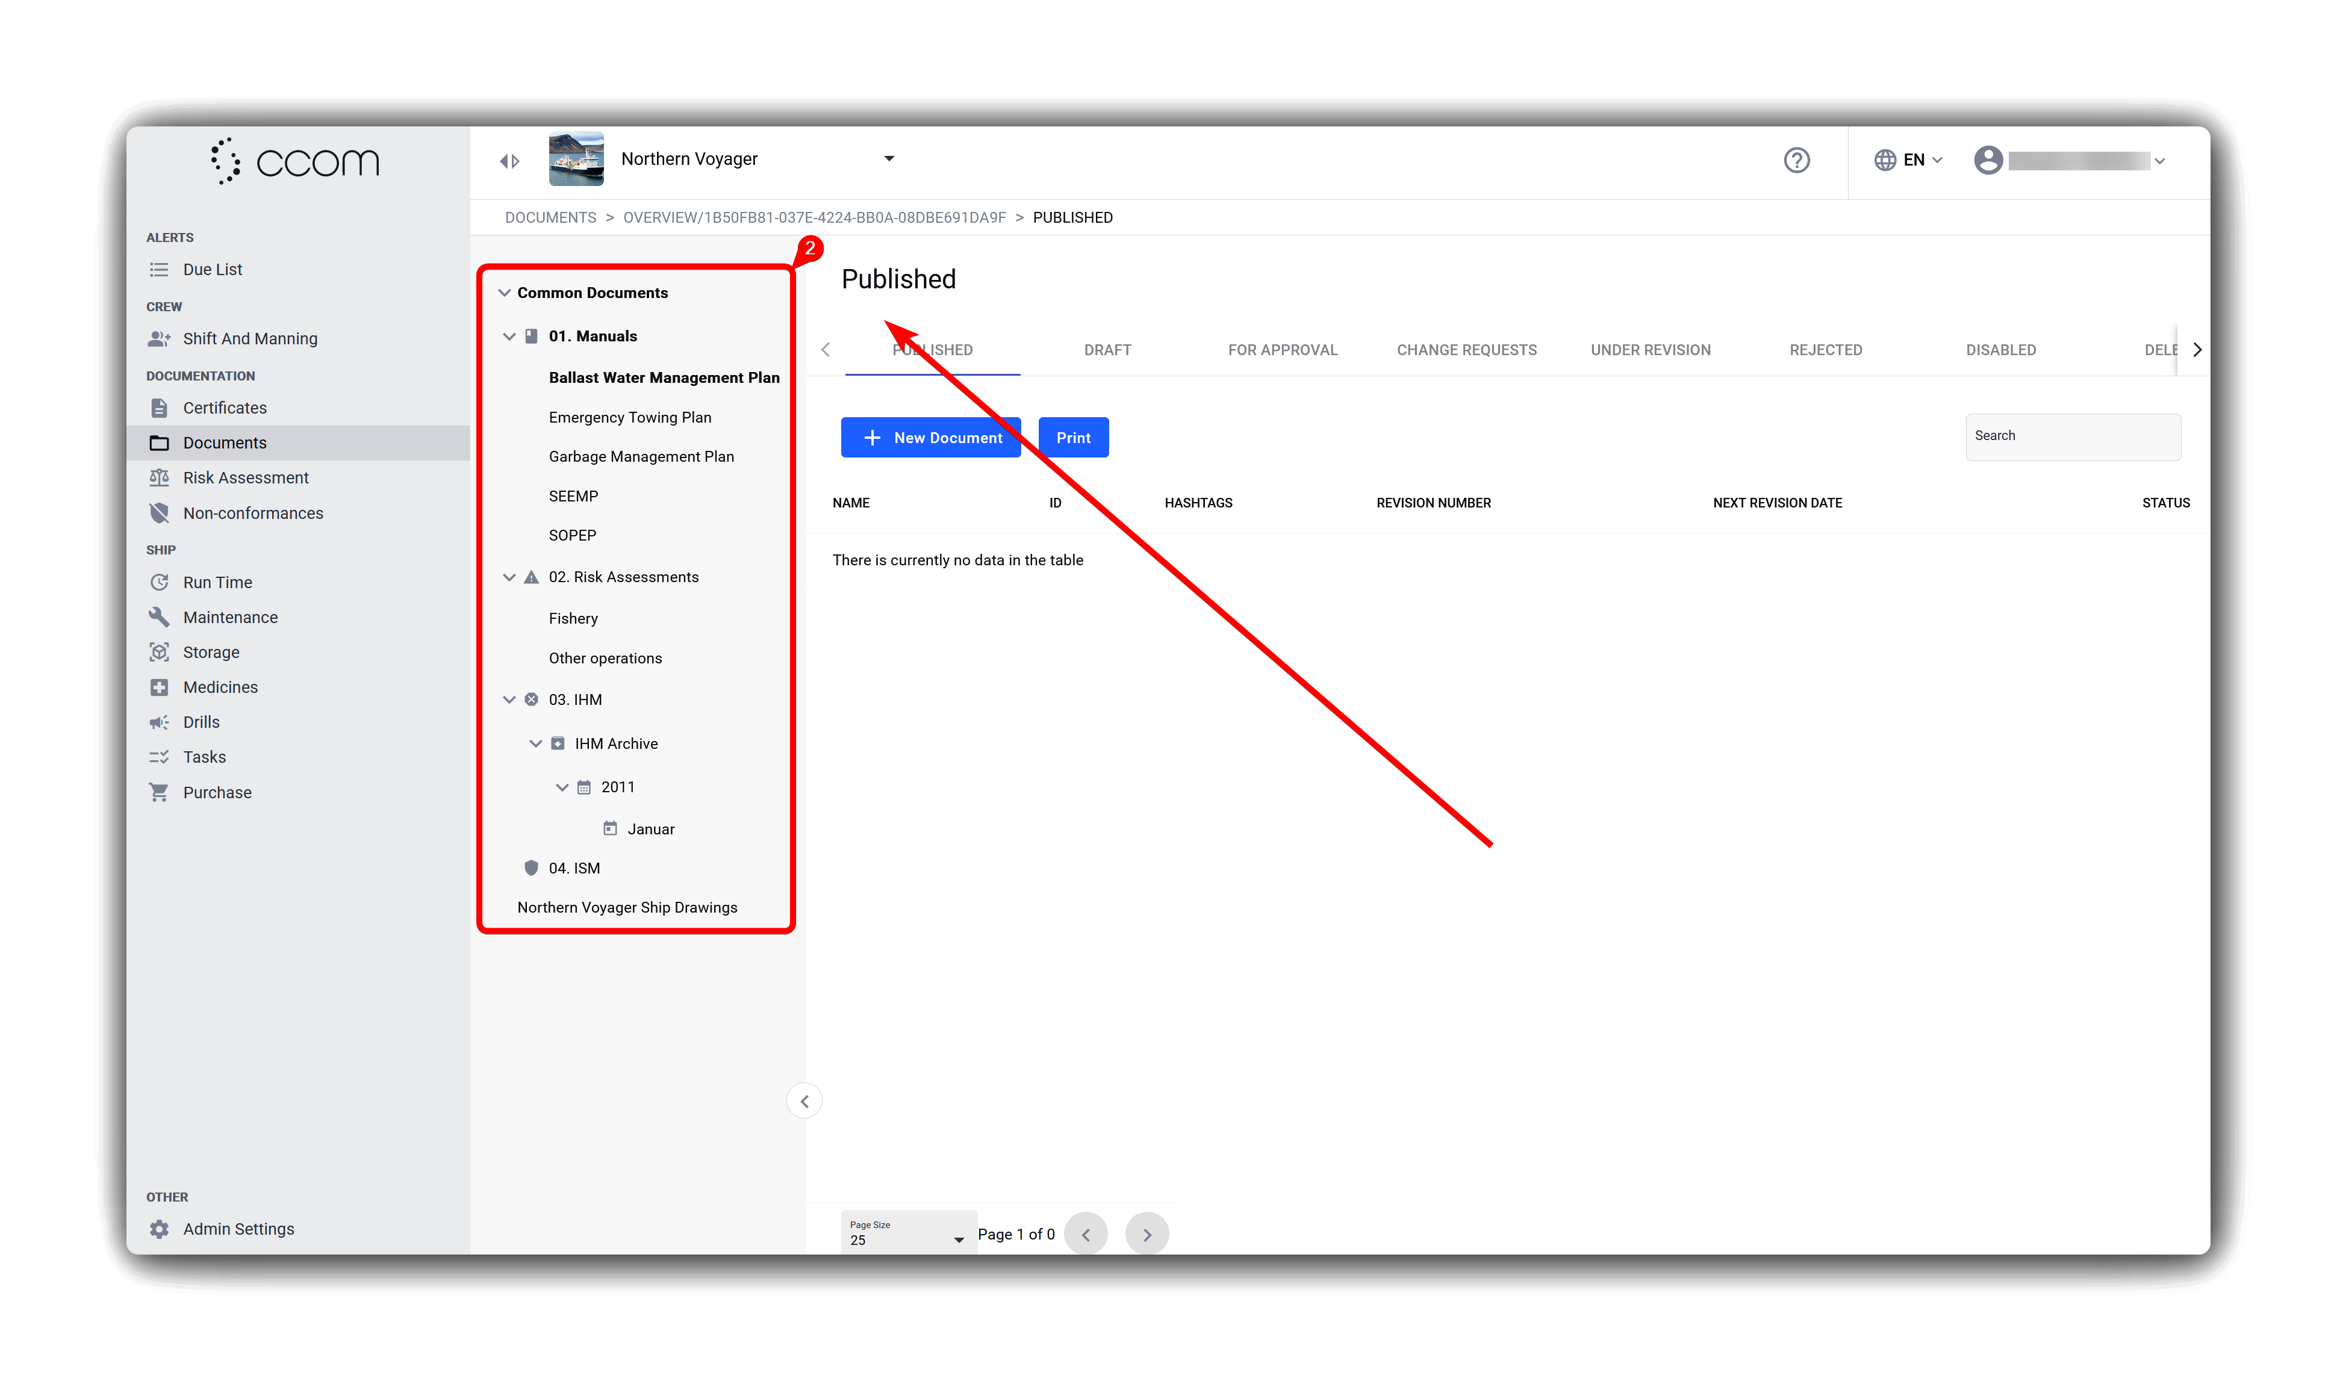Click the 2011 calendar icon
2346x1390 pixels.
[x=583, y=788]
